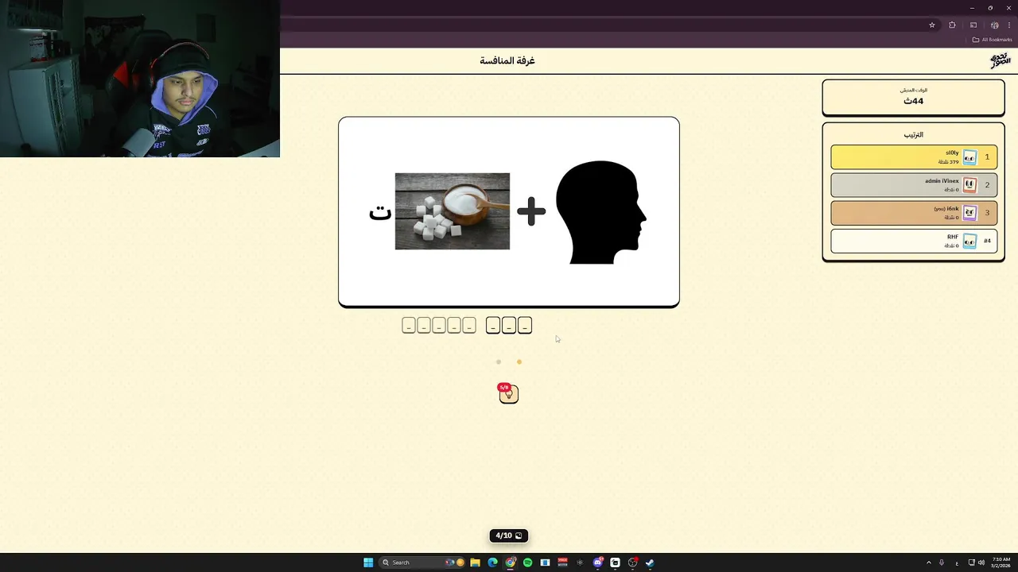1018x572 pixels.
Task: Click admin iVinex player avatar
Action: (x=969, y=185)
